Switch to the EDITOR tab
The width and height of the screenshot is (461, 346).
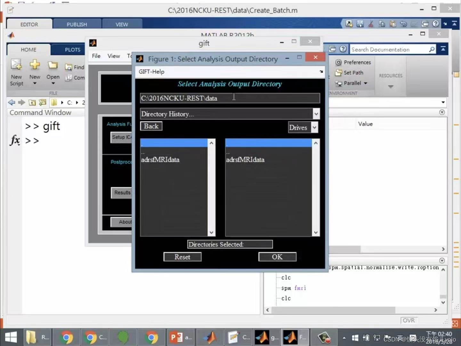29,24
